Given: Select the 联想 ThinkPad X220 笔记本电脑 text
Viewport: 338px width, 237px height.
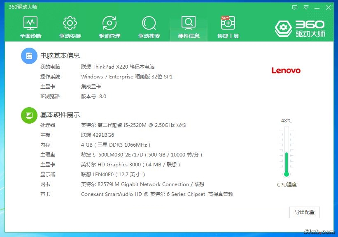Looking at the screenshot, I should [118, 67].
